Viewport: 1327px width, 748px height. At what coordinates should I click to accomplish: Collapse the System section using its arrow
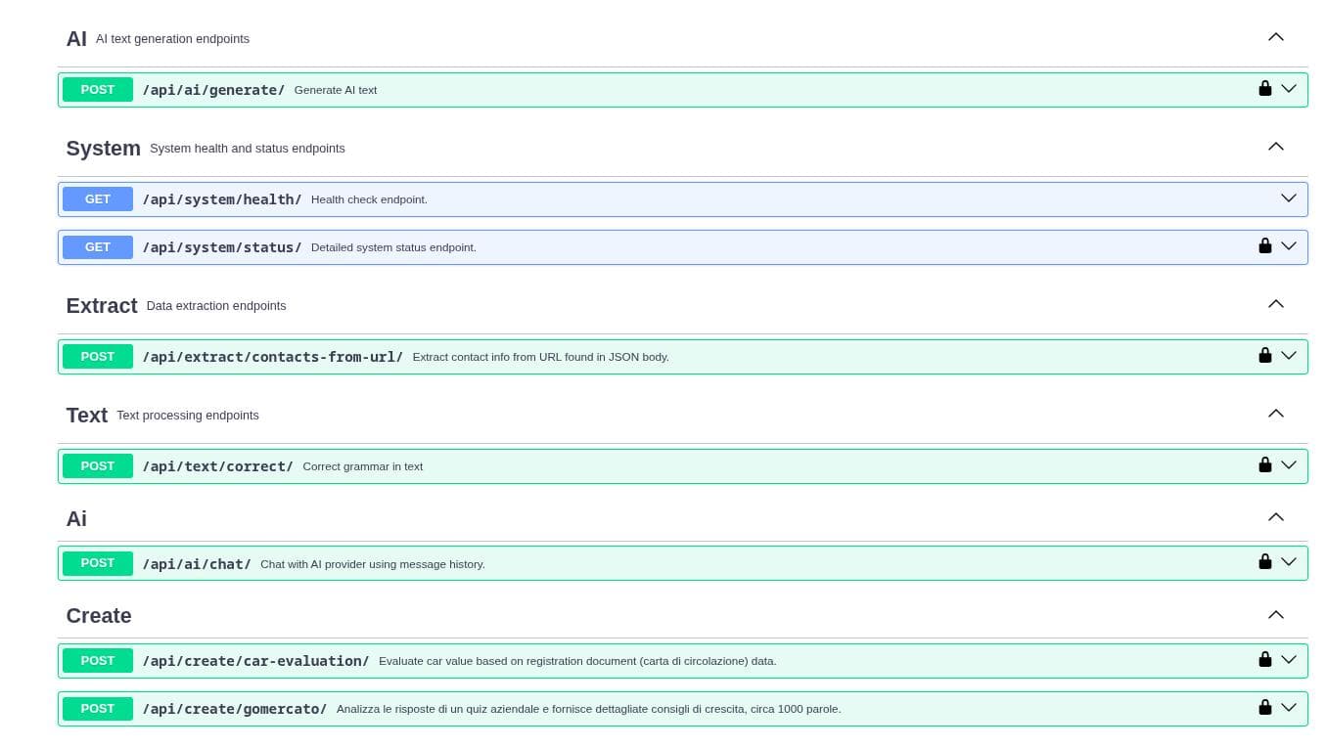point(1275,147)
